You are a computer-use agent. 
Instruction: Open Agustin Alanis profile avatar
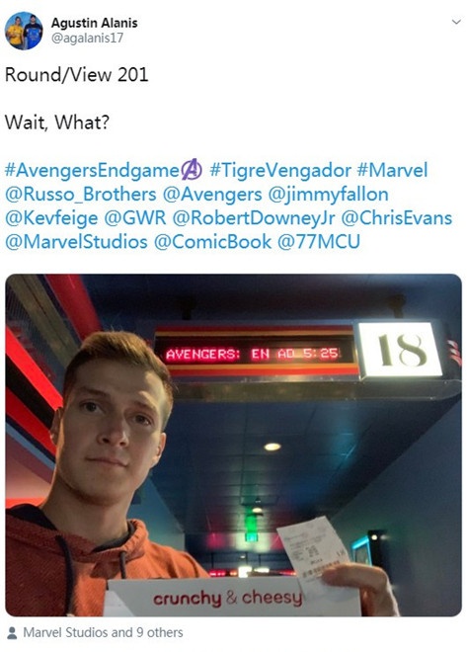coord(24,31)
